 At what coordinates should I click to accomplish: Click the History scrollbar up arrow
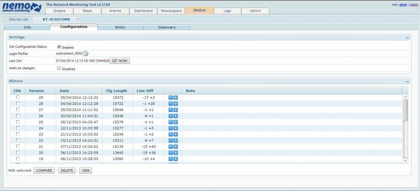pyautogui.click(x=405, y=97)
